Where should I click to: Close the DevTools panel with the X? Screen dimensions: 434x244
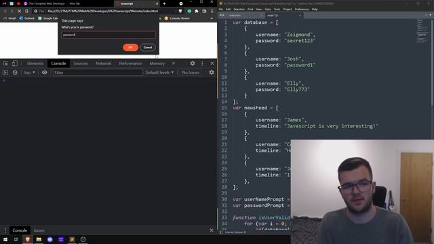pos(212,63)
